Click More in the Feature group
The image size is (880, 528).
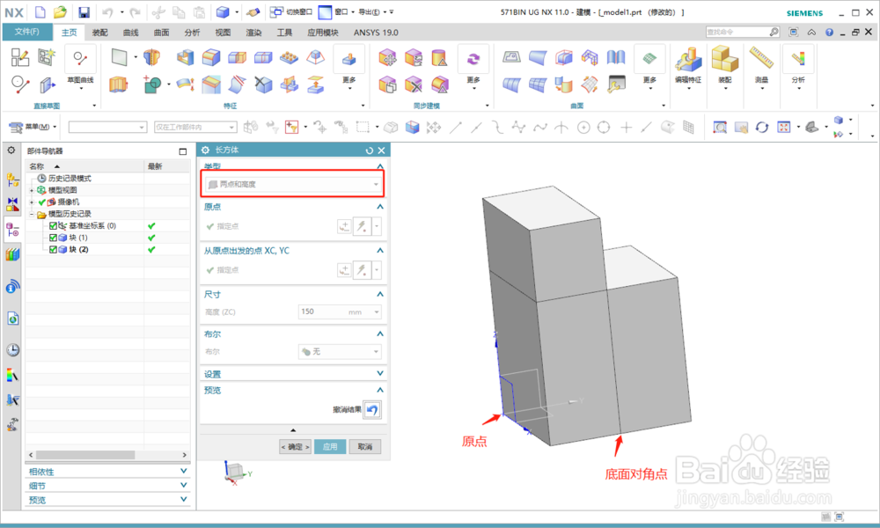[349, 68]
